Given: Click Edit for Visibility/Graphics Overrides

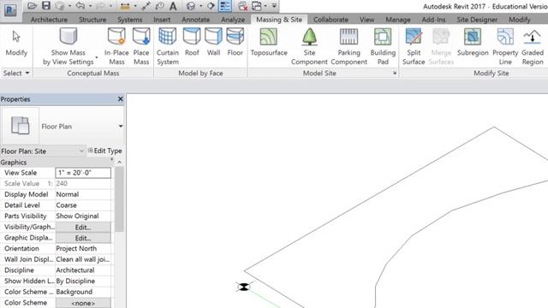Looking at the screenshot, I should (83, 227).
